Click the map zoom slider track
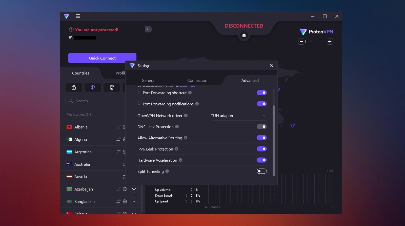The height and width of the screenshot is (226, 405). [x=315, y=42]
